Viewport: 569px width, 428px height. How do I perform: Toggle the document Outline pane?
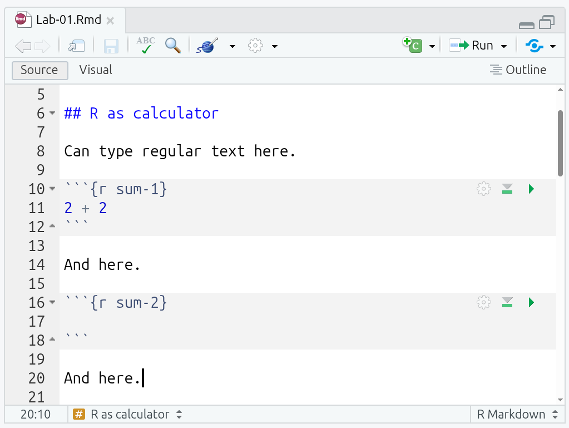(518, 70)
